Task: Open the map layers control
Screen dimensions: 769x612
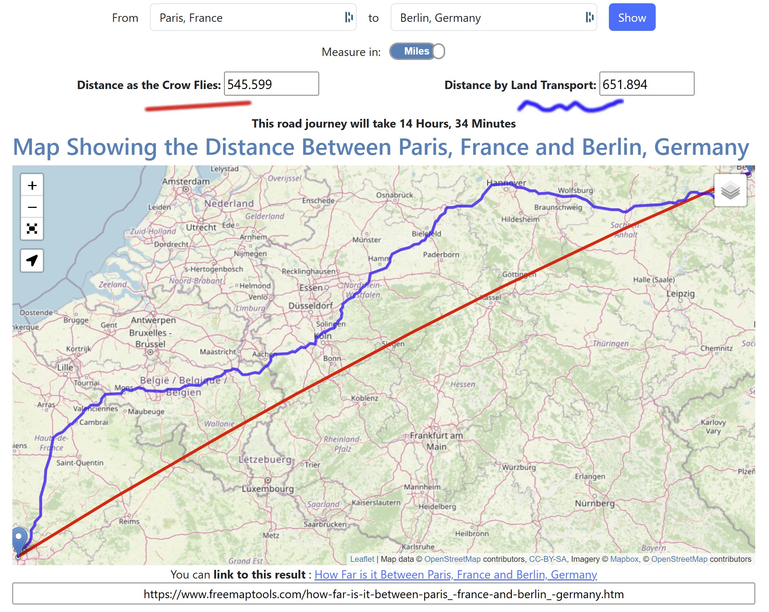Action: click(x=730, y=190)
